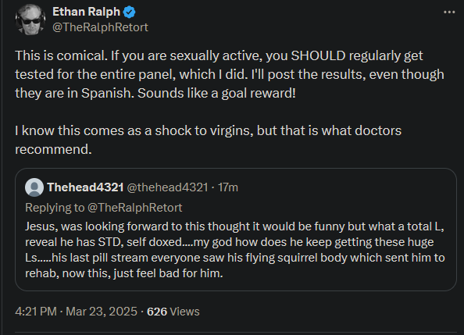Click the "Sounds like a goal reward!" sentence
Image resolution: width=464 pixels, height=335 pixels.
coord(216,93)
